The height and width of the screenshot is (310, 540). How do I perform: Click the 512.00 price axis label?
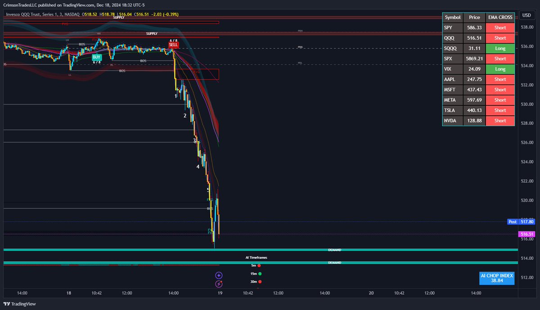click(527, 277)
